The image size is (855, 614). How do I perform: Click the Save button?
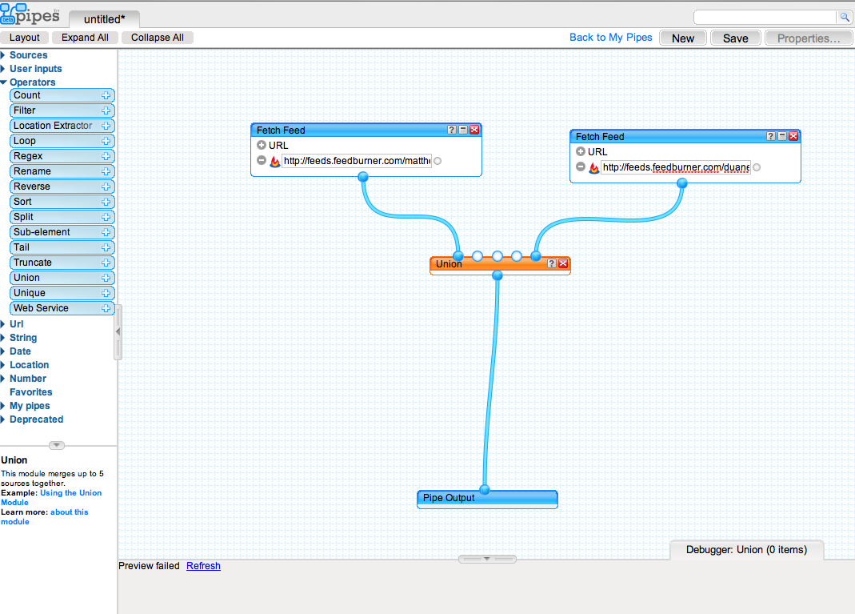735,38
